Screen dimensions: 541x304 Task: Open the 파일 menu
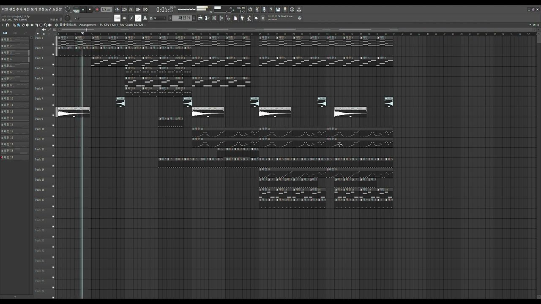(5, 9)
